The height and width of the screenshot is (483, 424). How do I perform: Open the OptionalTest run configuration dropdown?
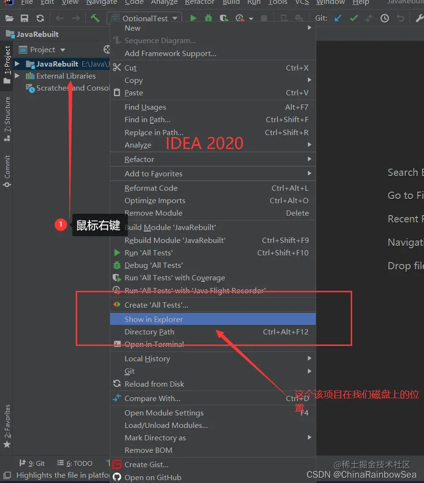coord(144,18)
